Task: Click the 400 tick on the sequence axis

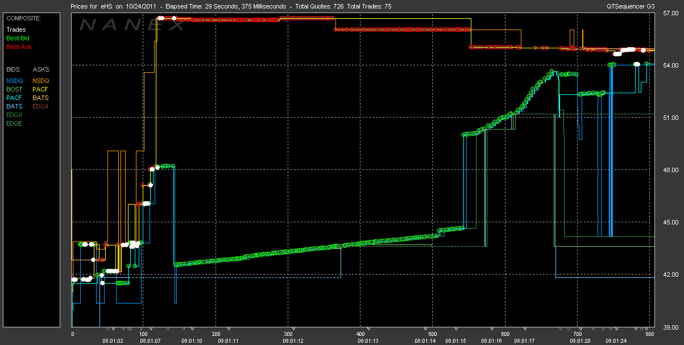Action: (x=360, y=334)
